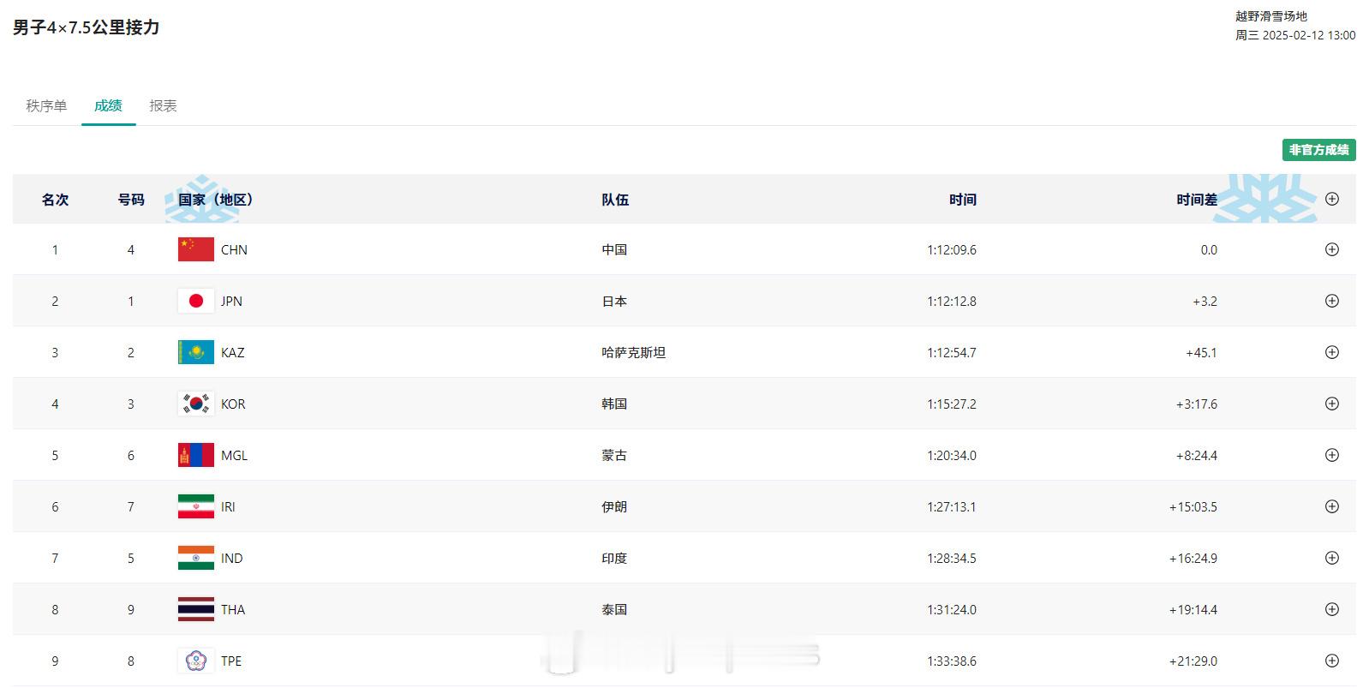Screen dimensions: 1363x688
Task: Click the JPN country code
Action: point(231,302)
